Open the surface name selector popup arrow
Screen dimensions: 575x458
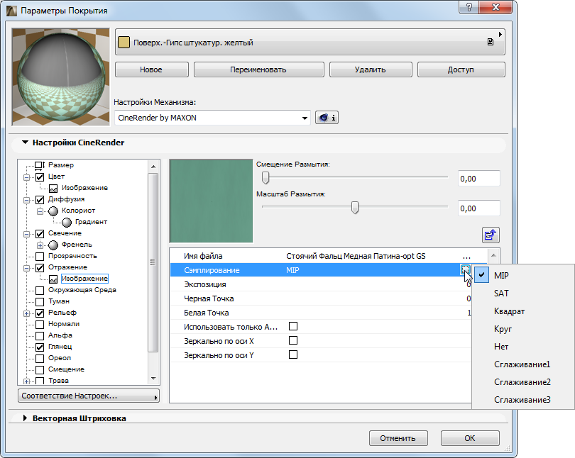(x=500, y=34)
